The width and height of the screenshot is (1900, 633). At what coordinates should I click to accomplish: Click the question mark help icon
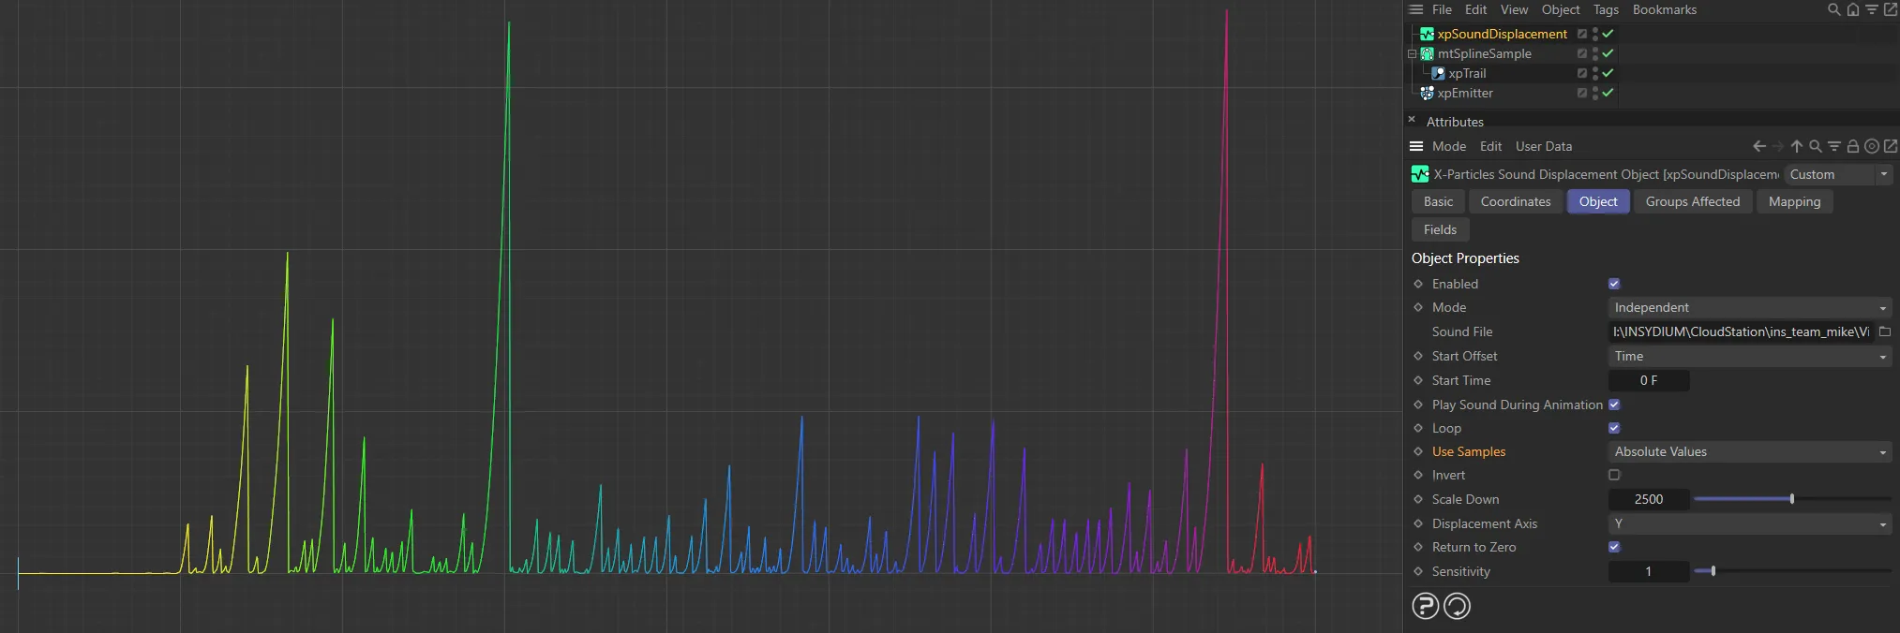click(1426, 607)
